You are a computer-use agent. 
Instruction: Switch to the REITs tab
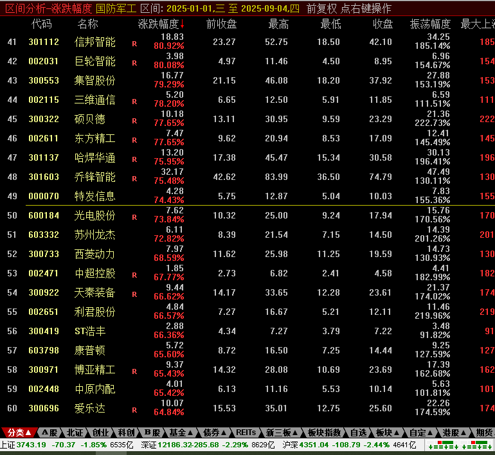(246, 433)
